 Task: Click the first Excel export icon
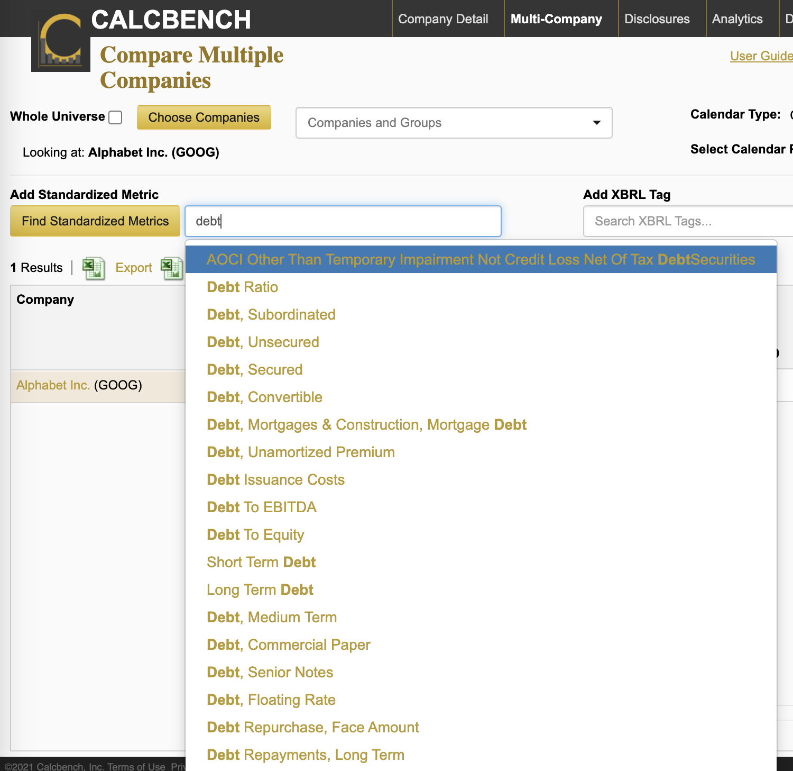pos(94,268)
